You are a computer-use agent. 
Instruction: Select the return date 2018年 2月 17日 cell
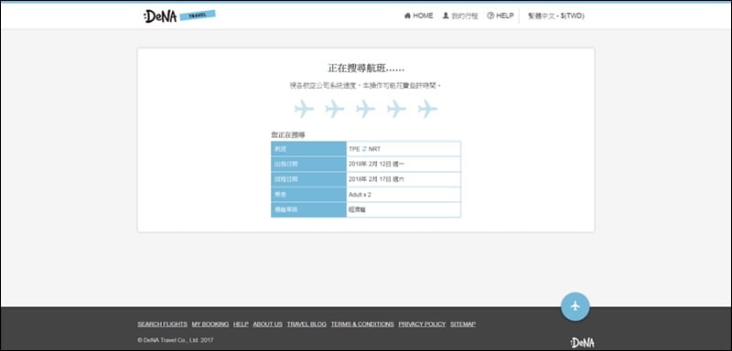click(404, 179)
